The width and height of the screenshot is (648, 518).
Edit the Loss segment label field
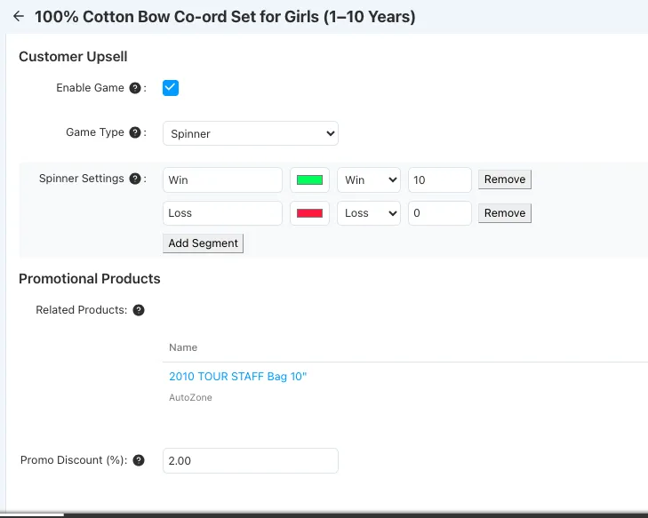(x=222, y=213)
